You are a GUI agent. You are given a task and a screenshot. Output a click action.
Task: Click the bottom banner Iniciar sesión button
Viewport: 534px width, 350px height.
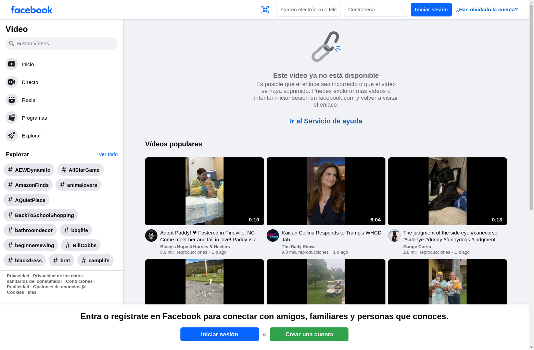pyautogui.click(x=220, y=334)
